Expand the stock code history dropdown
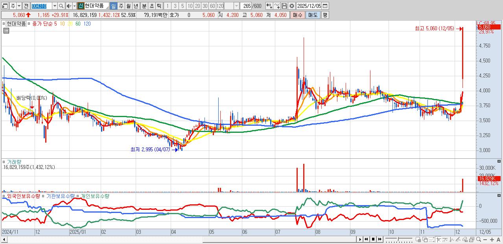 click(55, 6)
